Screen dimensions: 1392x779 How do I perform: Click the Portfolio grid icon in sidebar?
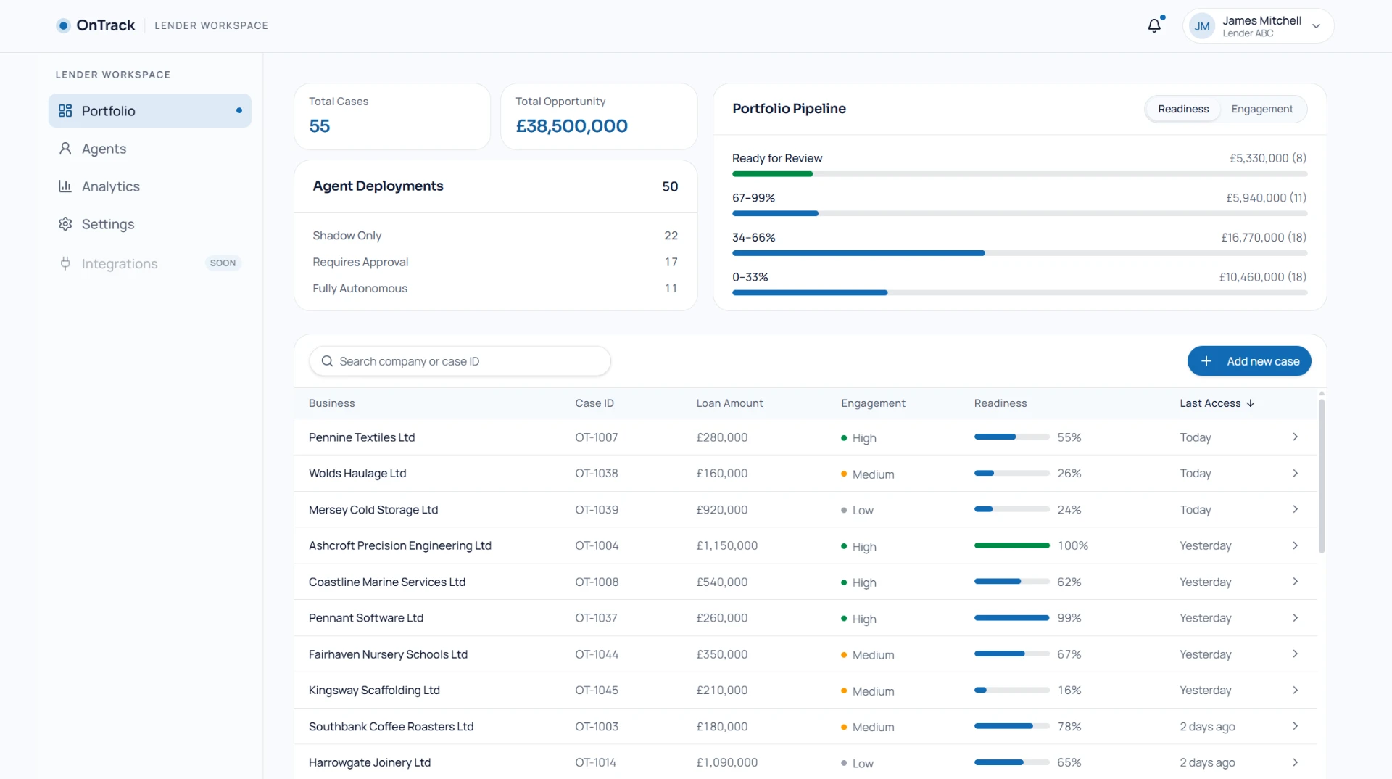[65, 110]
